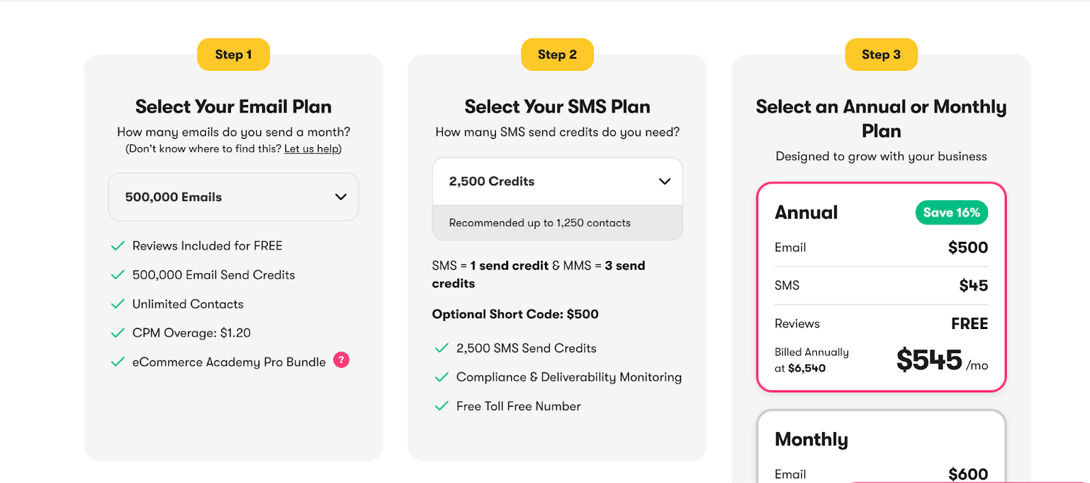This screenshot has height=483, width=1090.
Task: Open the "Let us help" link
Action: (311, 149)
